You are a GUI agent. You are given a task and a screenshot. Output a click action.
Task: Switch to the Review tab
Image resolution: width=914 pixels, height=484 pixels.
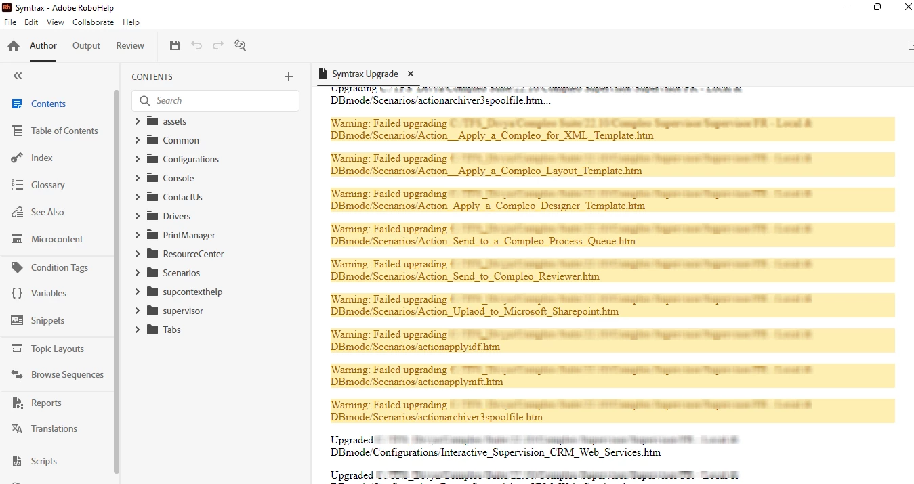130,45
